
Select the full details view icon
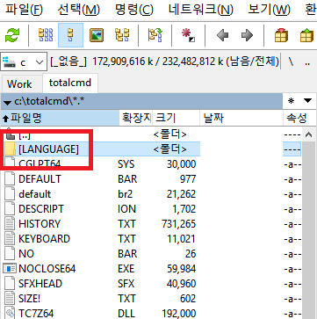(x=71, y=35)
